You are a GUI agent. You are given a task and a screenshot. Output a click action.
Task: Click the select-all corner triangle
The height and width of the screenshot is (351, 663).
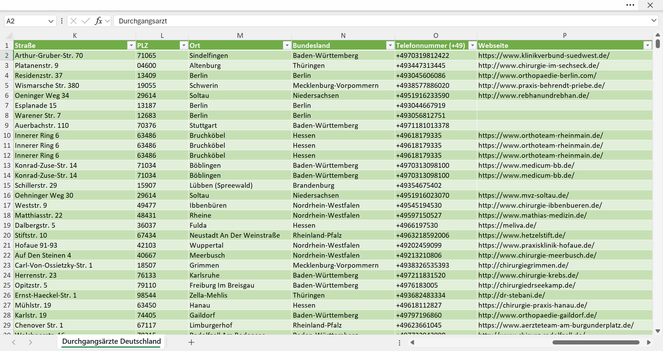click(x=8, y=36)
